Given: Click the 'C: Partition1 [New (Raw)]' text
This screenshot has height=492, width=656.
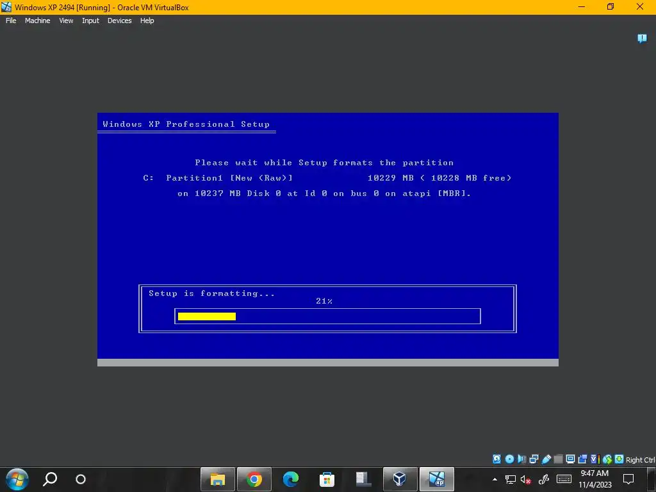Looking at the screenshot, I should pyautogui.click(x=218, y=178).
